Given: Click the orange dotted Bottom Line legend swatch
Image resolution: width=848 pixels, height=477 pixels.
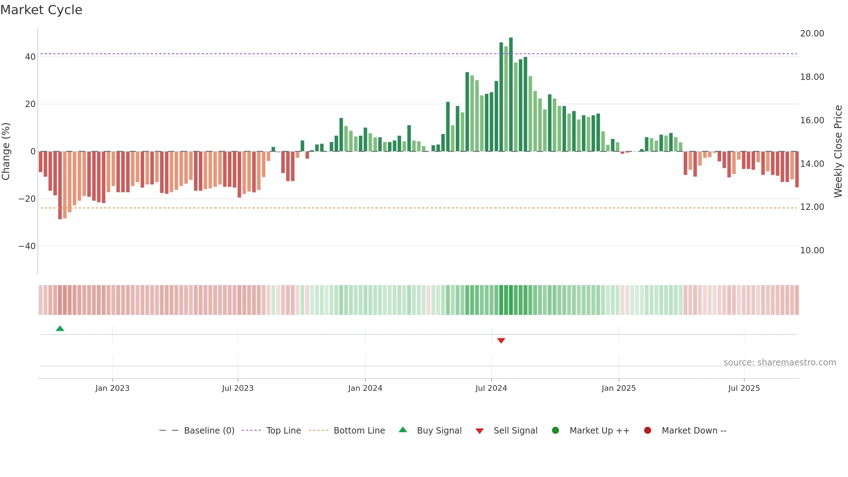Looking at the screenshot, I should click(318, 430).
